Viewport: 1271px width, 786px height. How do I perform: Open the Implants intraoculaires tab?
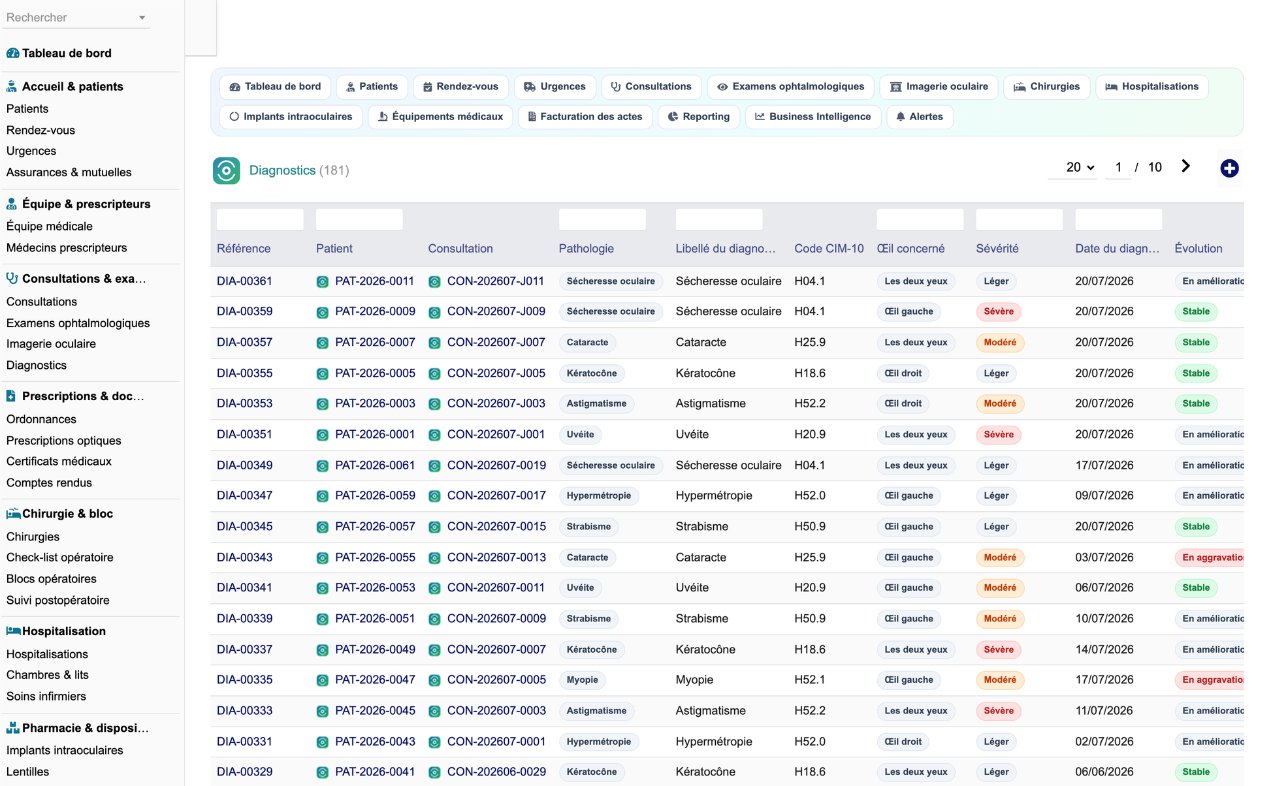[x=291, y=116]
